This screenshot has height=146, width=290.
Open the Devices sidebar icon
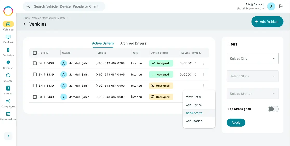(8, 37)
